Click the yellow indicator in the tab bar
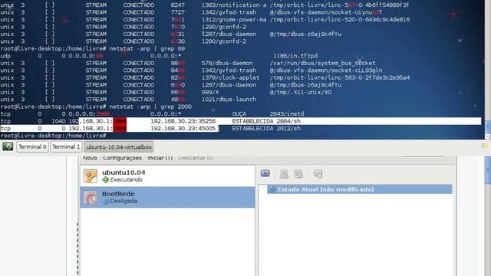 485,146
